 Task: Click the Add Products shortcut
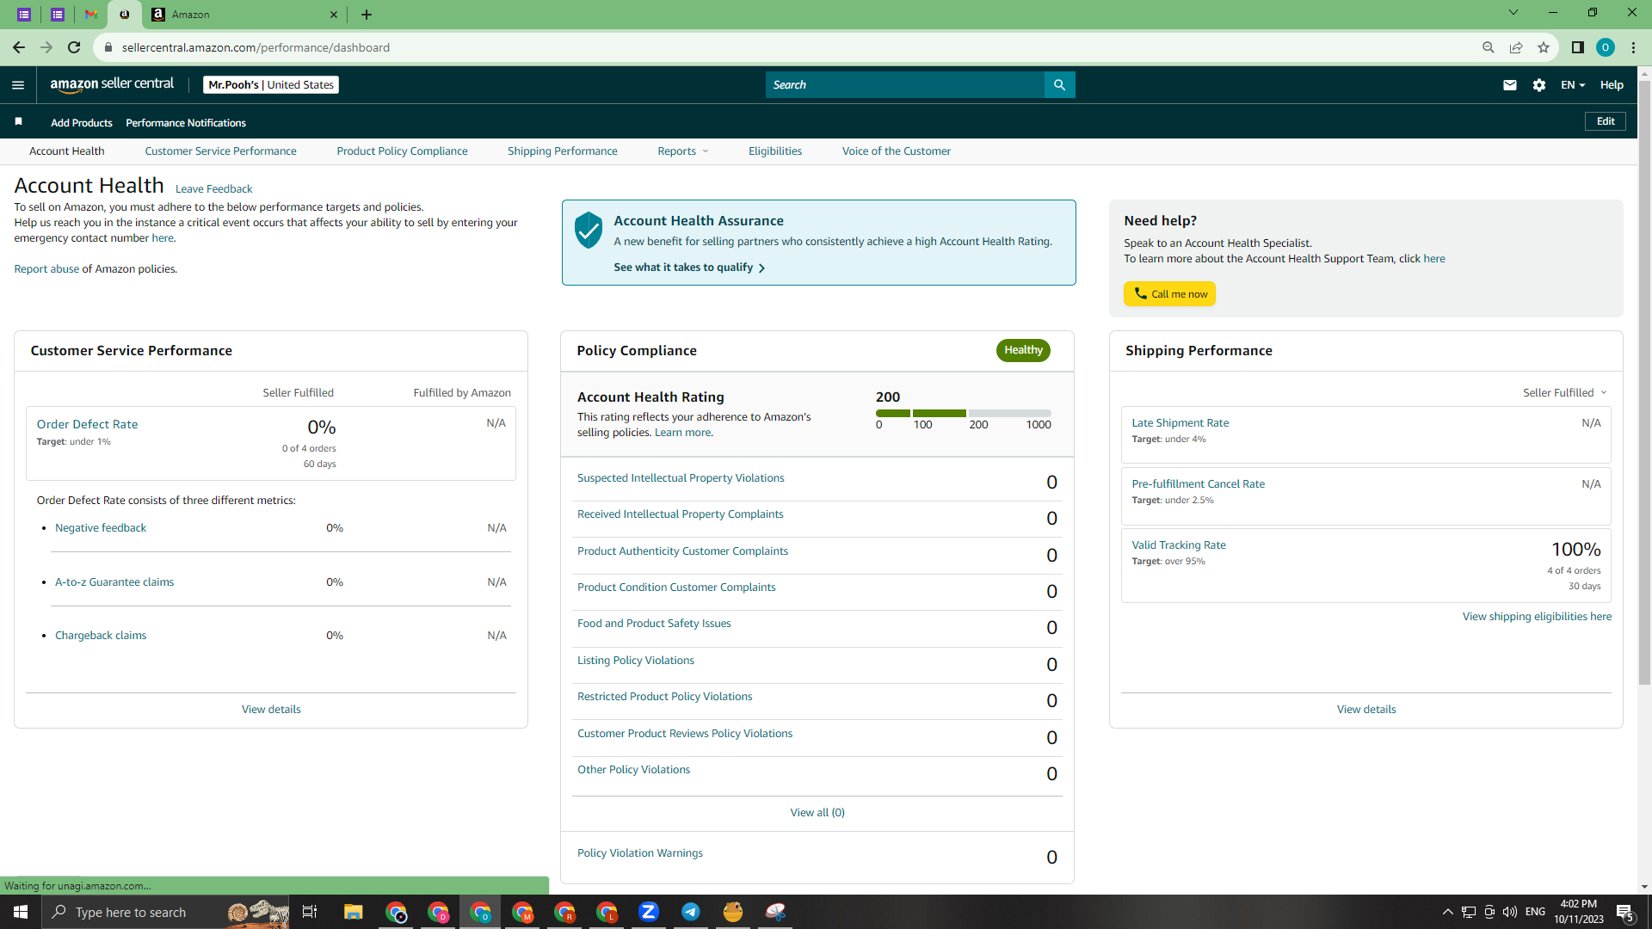(82, 122)
